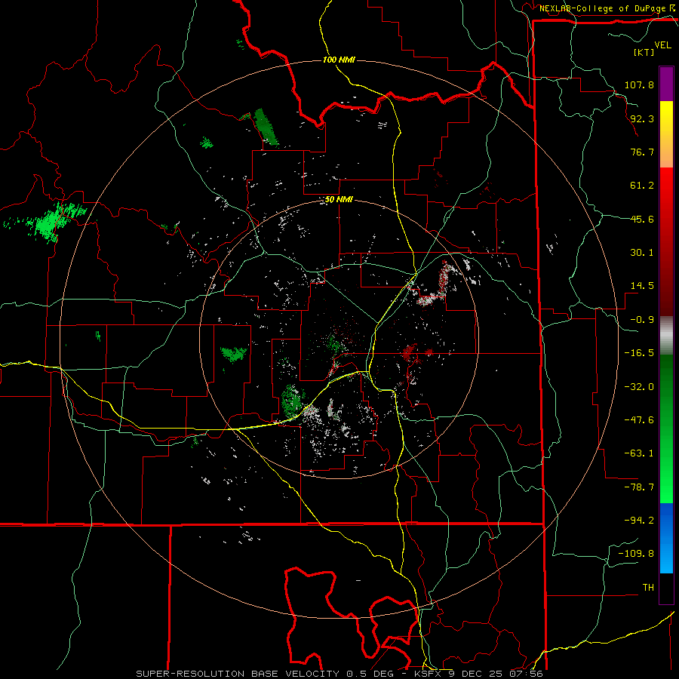
Task: Click the 100 NMI range ring label
Action: [x=339, y=60]
